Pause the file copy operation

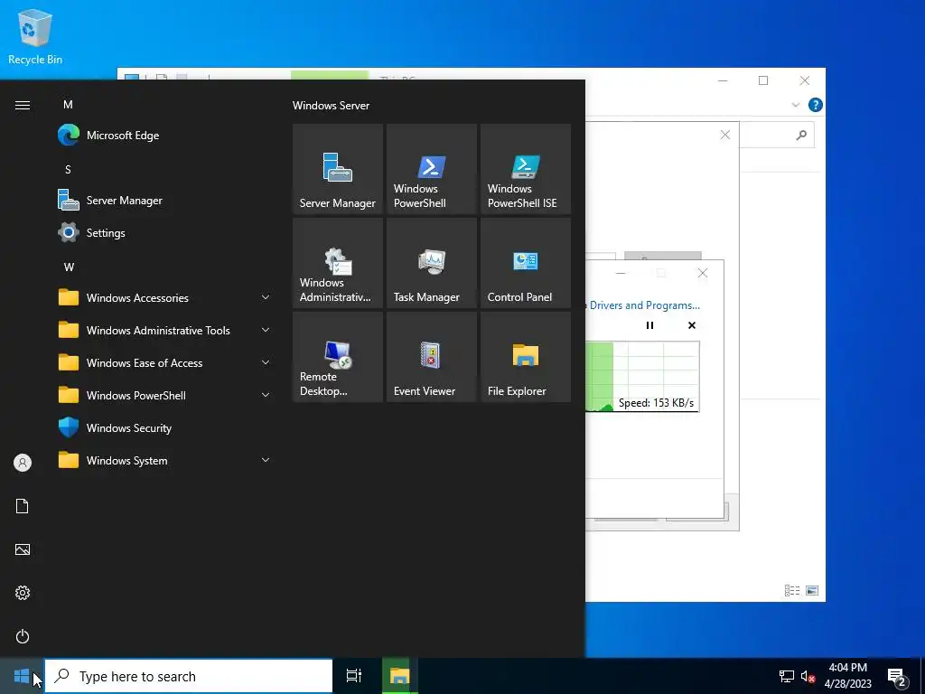pos(649,325)
